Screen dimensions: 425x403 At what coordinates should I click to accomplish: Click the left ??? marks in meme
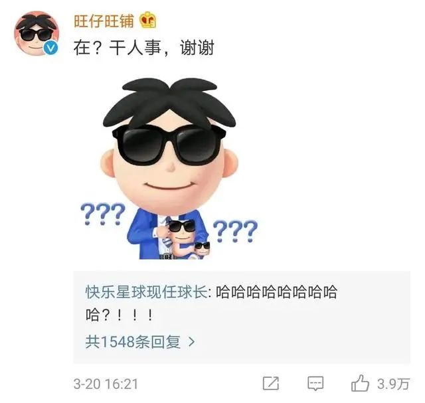(x=103, y=214)
